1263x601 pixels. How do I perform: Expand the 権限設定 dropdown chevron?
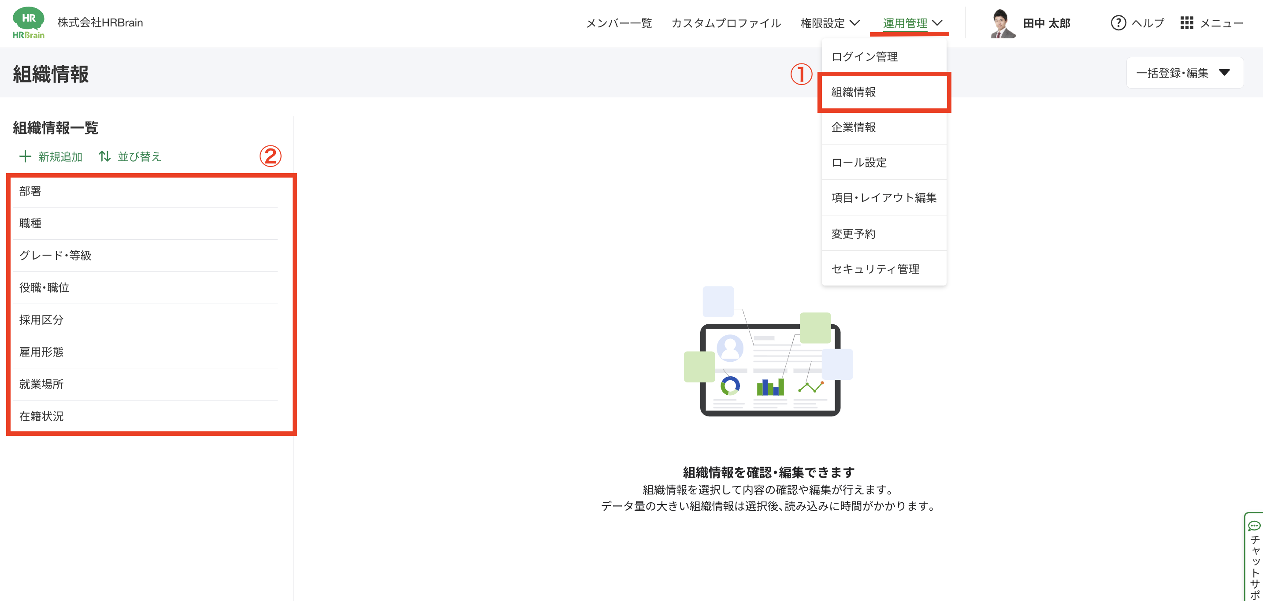tap(854, 23)
